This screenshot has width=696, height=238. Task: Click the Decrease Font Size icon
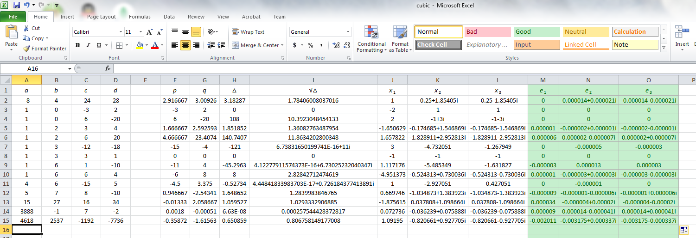[x=160, y=32]
